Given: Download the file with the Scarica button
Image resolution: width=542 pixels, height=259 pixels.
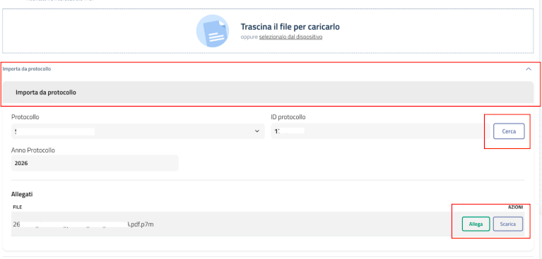Looking at the screenshot, I should (508, 224).
